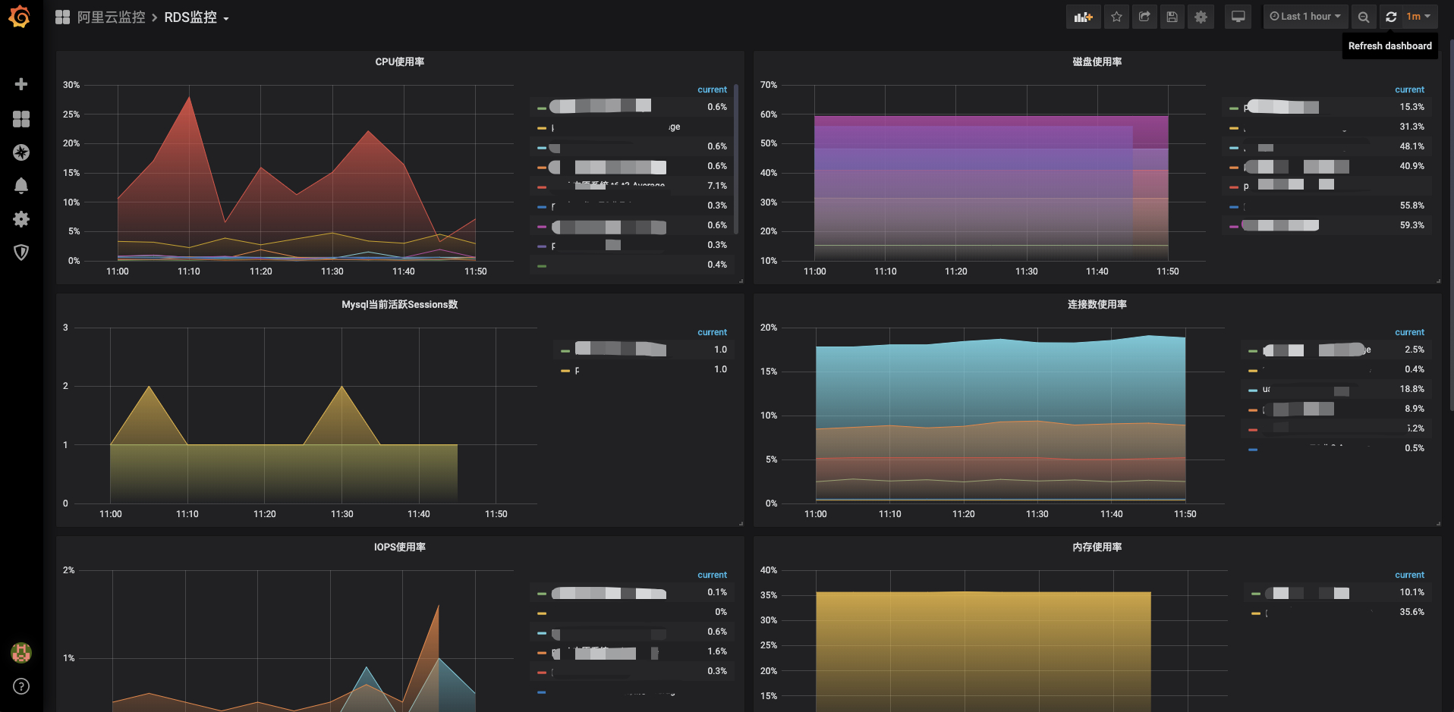
Task: Open Server Admin shield icon
Action: (21, 252)
